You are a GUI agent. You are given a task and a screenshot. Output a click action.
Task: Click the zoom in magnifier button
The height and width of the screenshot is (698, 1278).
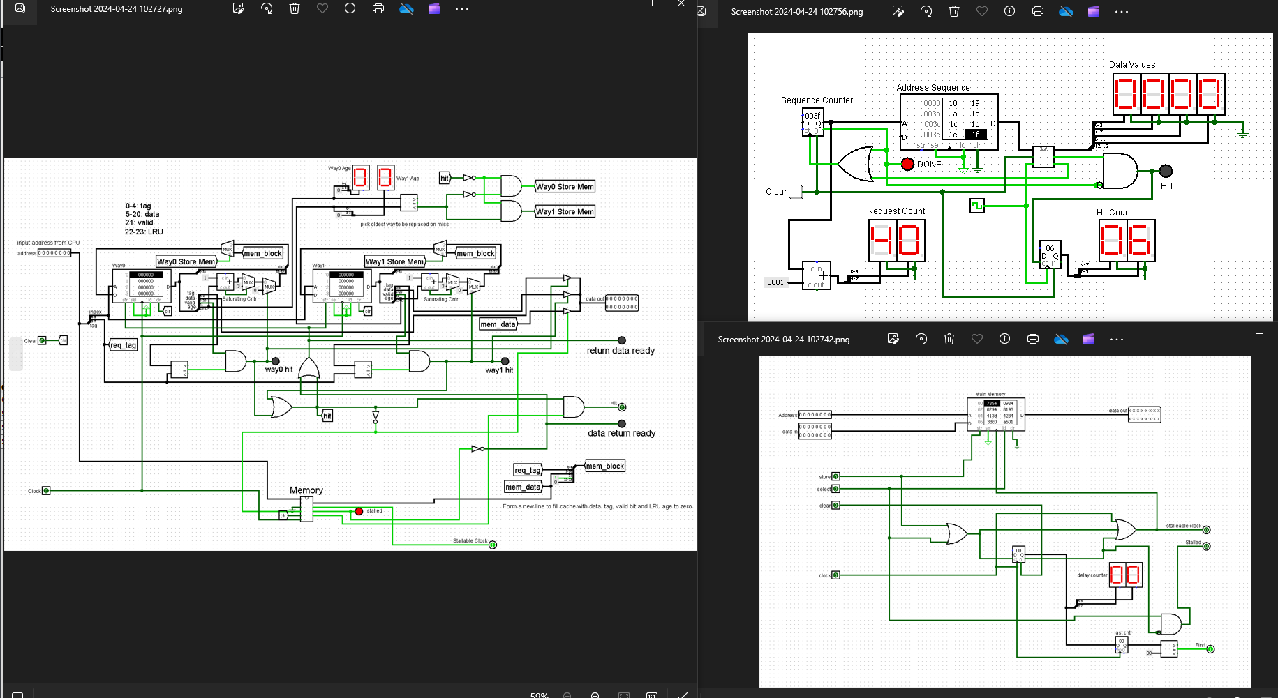click(595, 695)
